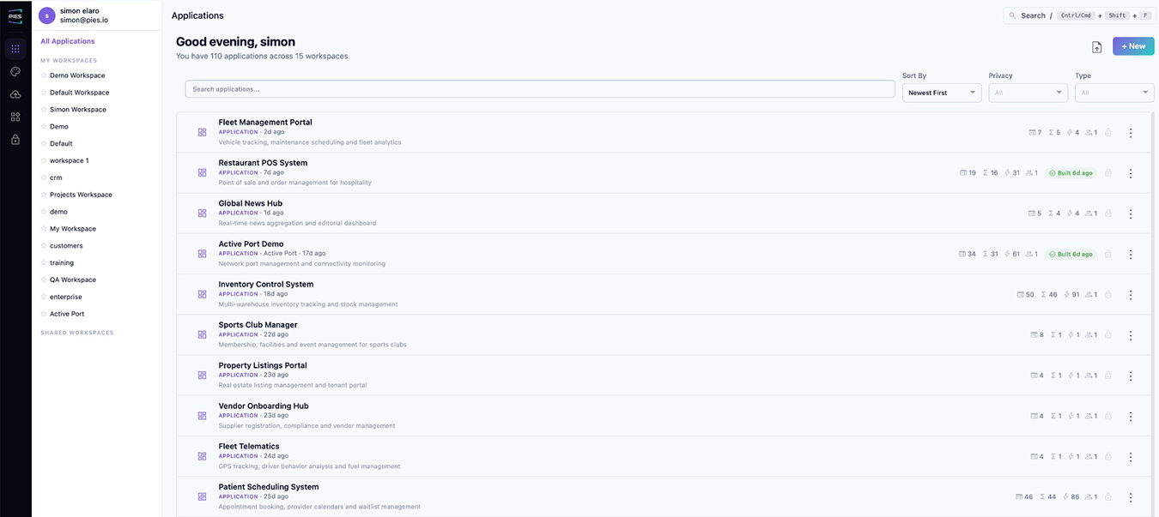The width and height of the screenshot is (1159, 517).
Task: Click the app icon beside Global News Hub
Action: coord(202,213)
